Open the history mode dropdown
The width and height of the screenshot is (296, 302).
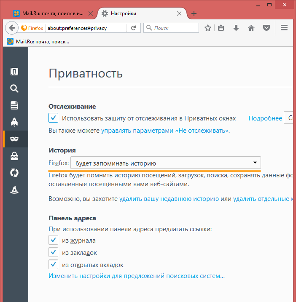pos(166,163)
